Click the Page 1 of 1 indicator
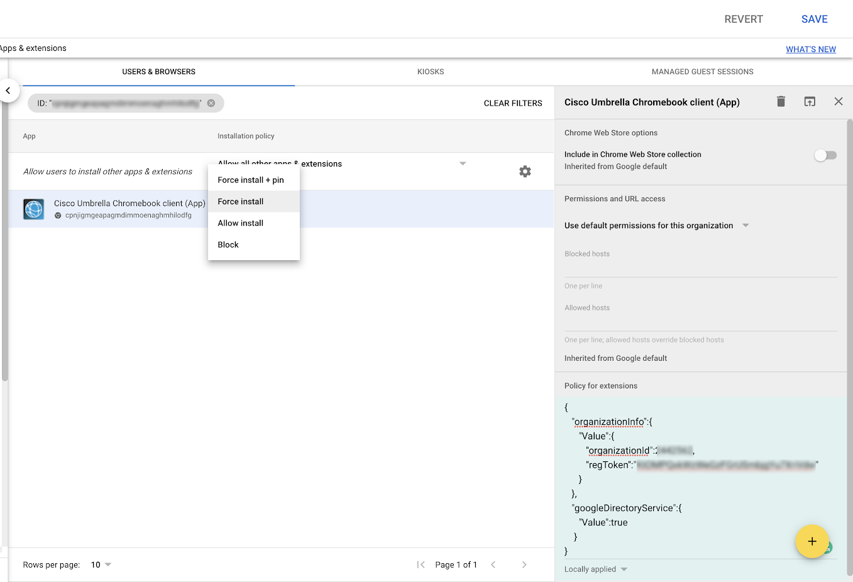853x582 pixels. pyautogui.click(x=456, y=564)
